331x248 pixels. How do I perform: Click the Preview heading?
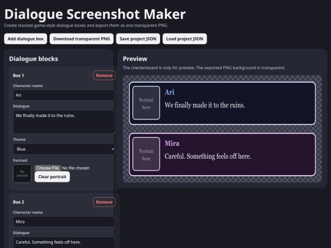[135, 59]
